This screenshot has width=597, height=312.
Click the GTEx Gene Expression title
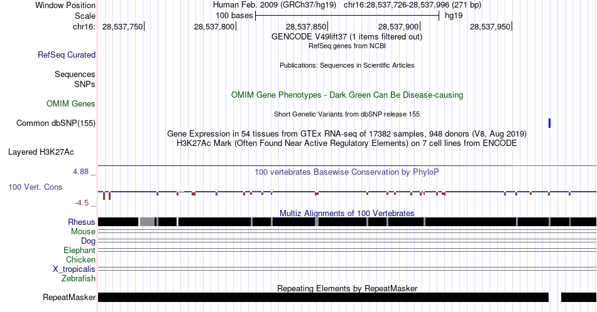[347, 133]
